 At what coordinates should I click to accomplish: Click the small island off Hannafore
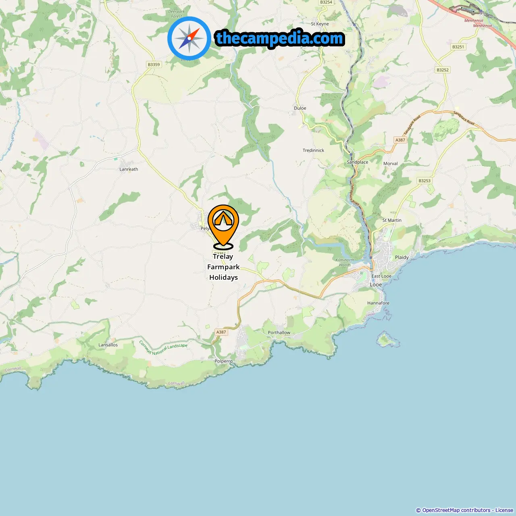(388, 340)
